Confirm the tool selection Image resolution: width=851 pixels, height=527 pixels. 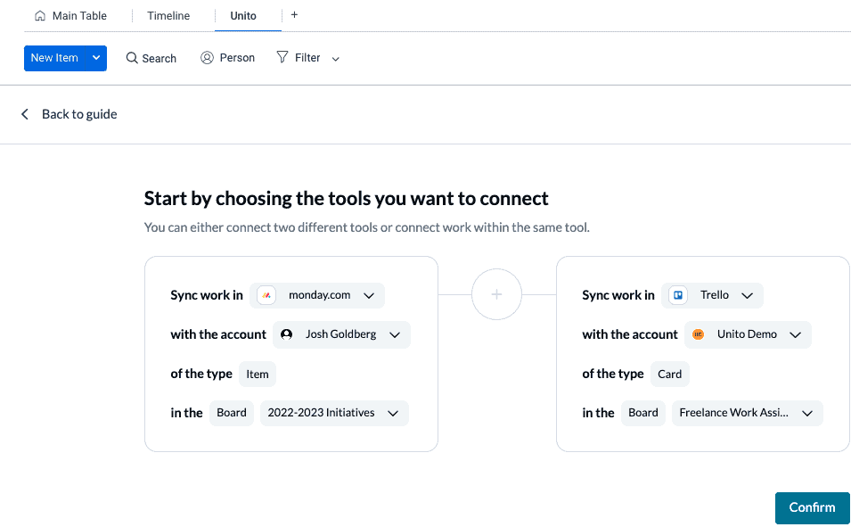pos(812,507)
